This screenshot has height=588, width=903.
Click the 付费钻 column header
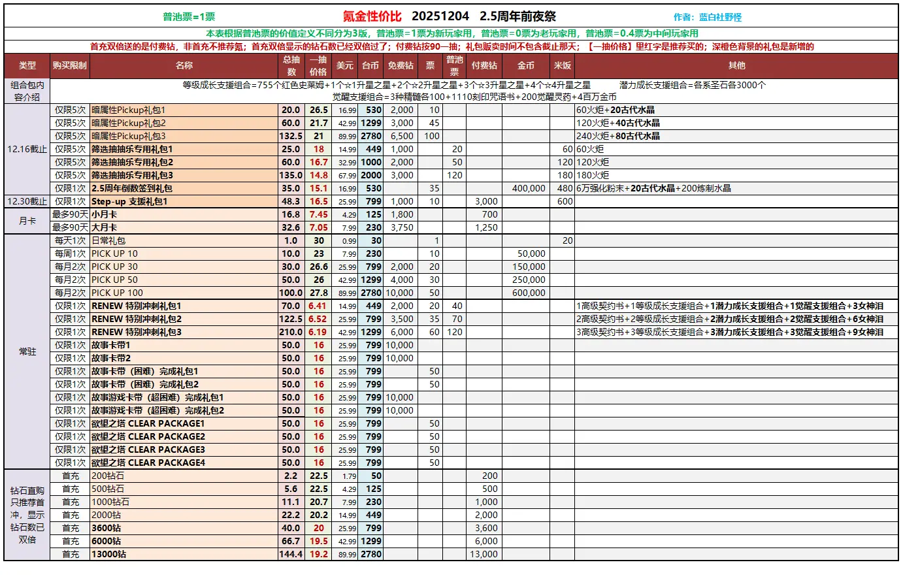484,65
